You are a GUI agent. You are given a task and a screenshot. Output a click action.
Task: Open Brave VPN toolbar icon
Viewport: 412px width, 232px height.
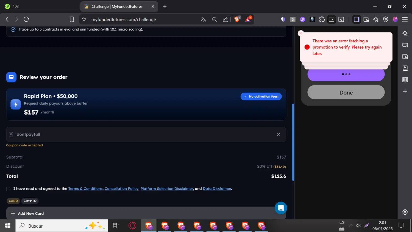[386, 19]
